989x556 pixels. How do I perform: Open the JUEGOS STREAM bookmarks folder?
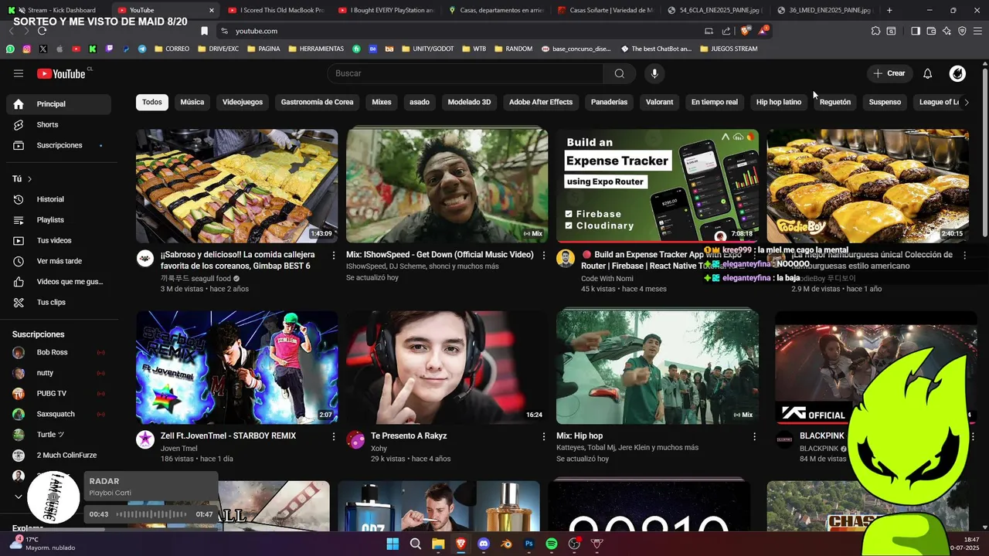click(728, 49)
